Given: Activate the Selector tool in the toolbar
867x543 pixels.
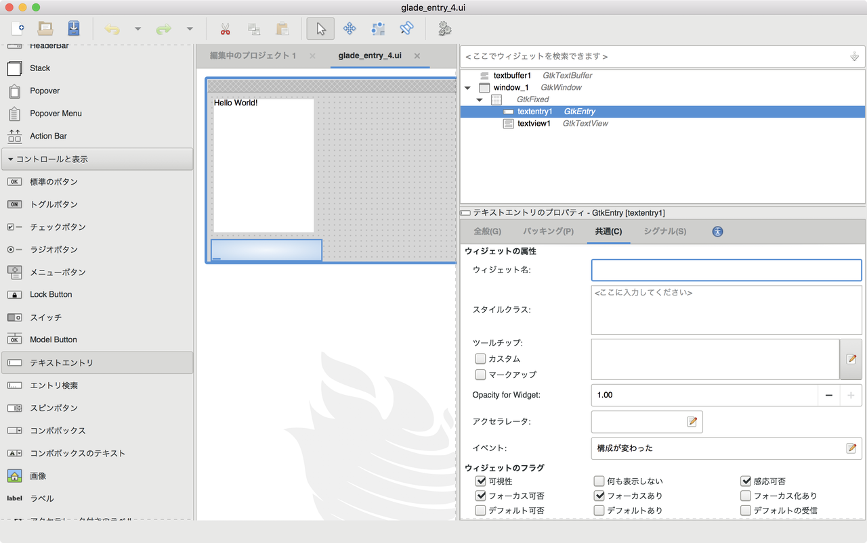Looking at the screenshot, I should coord(319,28).
